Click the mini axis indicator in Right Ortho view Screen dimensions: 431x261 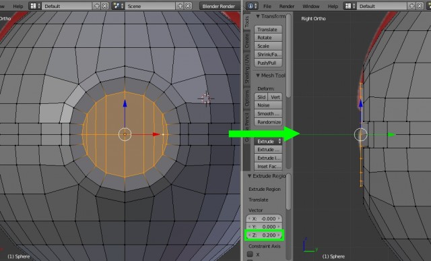point(310,245)
